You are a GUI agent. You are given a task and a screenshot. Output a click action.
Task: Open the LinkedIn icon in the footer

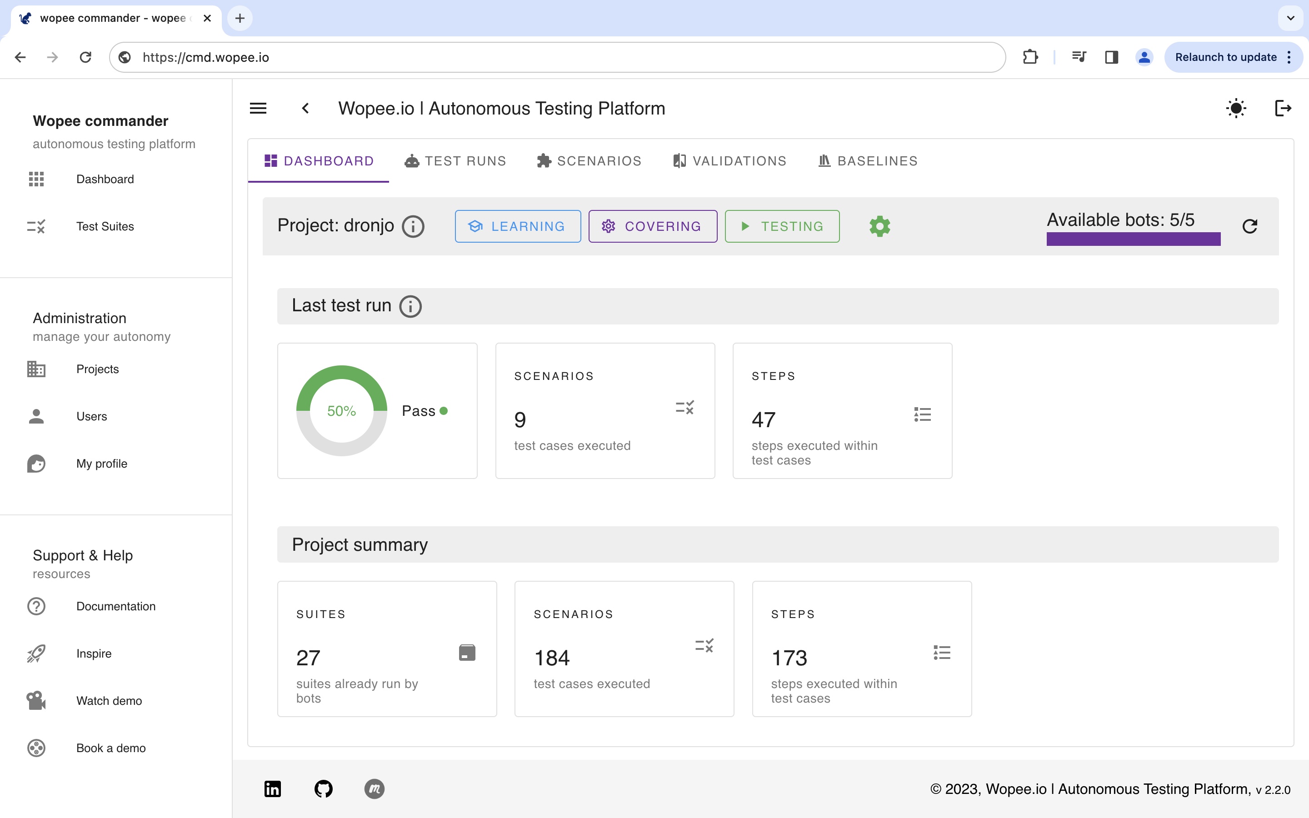272,789
